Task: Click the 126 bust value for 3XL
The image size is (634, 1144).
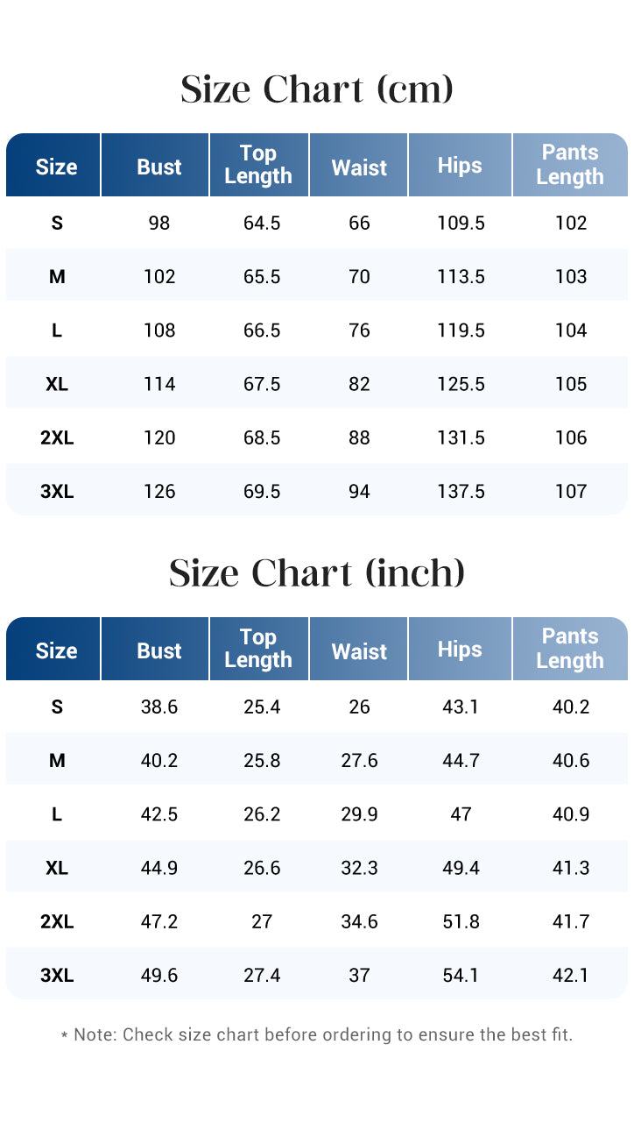Action: point(159,491)
